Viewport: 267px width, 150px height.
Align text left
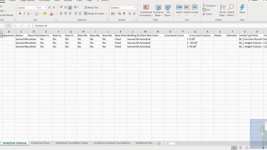tap(61, 13)
